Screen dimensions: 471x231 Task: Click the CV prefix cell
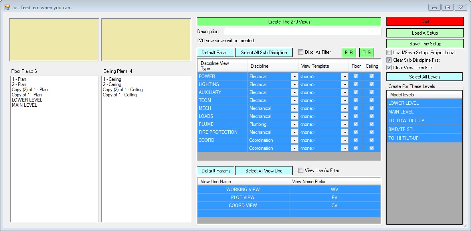pyautogui.click(x=334, y=206)
